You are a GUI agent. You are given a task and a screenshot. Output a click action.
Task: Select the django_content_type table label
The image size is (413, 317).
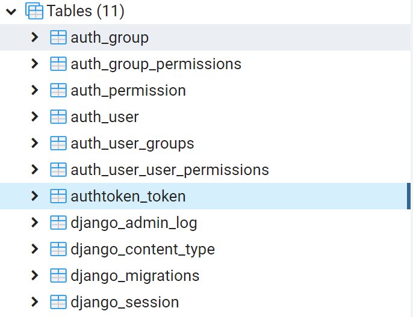pos(142,250)
